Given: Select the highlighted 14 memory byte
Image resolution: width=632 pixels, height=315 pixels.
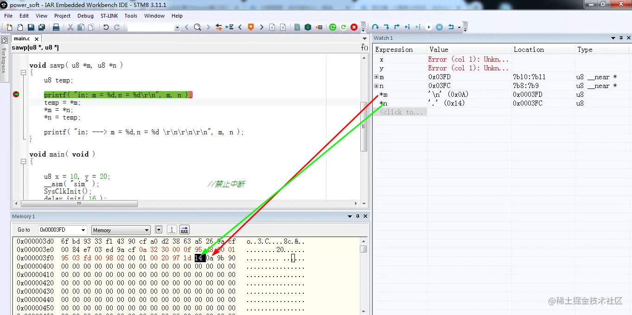Looking at the screenshot, I should pos(199,258).
